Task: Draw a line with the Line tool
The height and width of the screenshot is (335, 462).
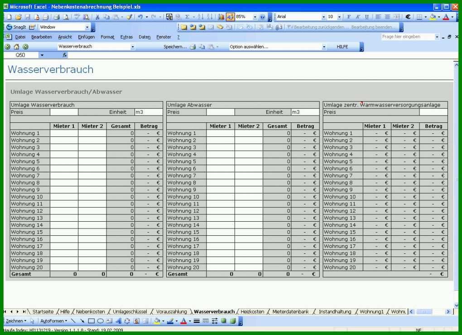Action: coord(73,321)
